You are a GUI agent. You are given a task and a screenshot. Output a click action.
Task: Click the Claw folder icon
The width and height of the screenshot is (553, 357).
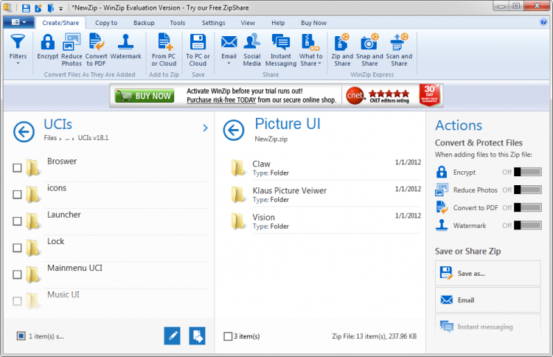tap(238, 167)
